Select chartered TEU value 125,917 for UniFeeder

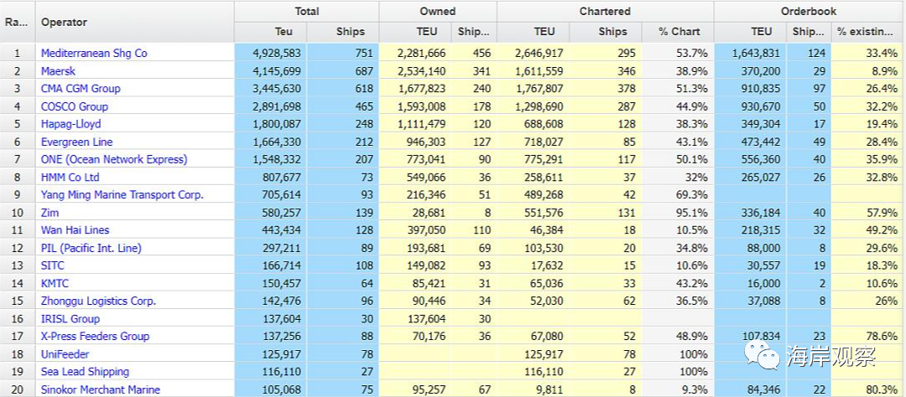544,354
